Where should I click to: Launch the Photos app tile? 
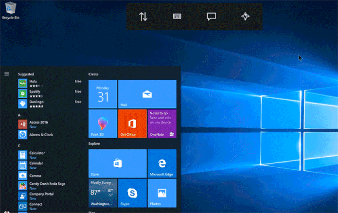click(162, 193)
